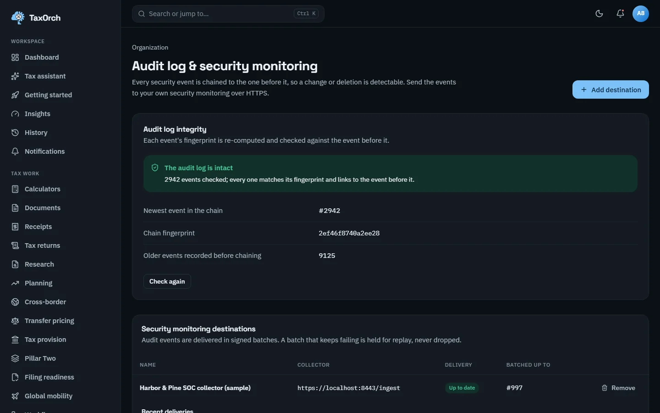Click the Dashboard grid icon
660x413 pixels.
coord(15,57)
